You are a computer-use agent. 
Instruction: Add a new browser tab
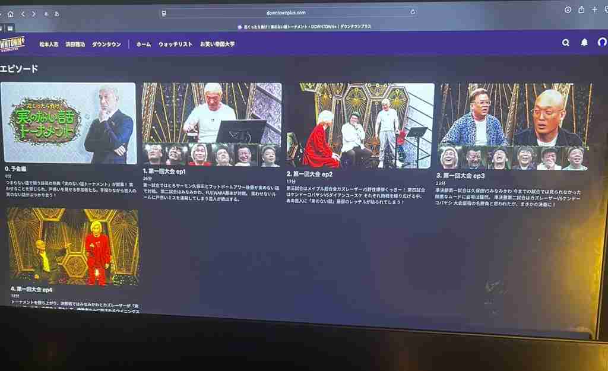point(594,9)
